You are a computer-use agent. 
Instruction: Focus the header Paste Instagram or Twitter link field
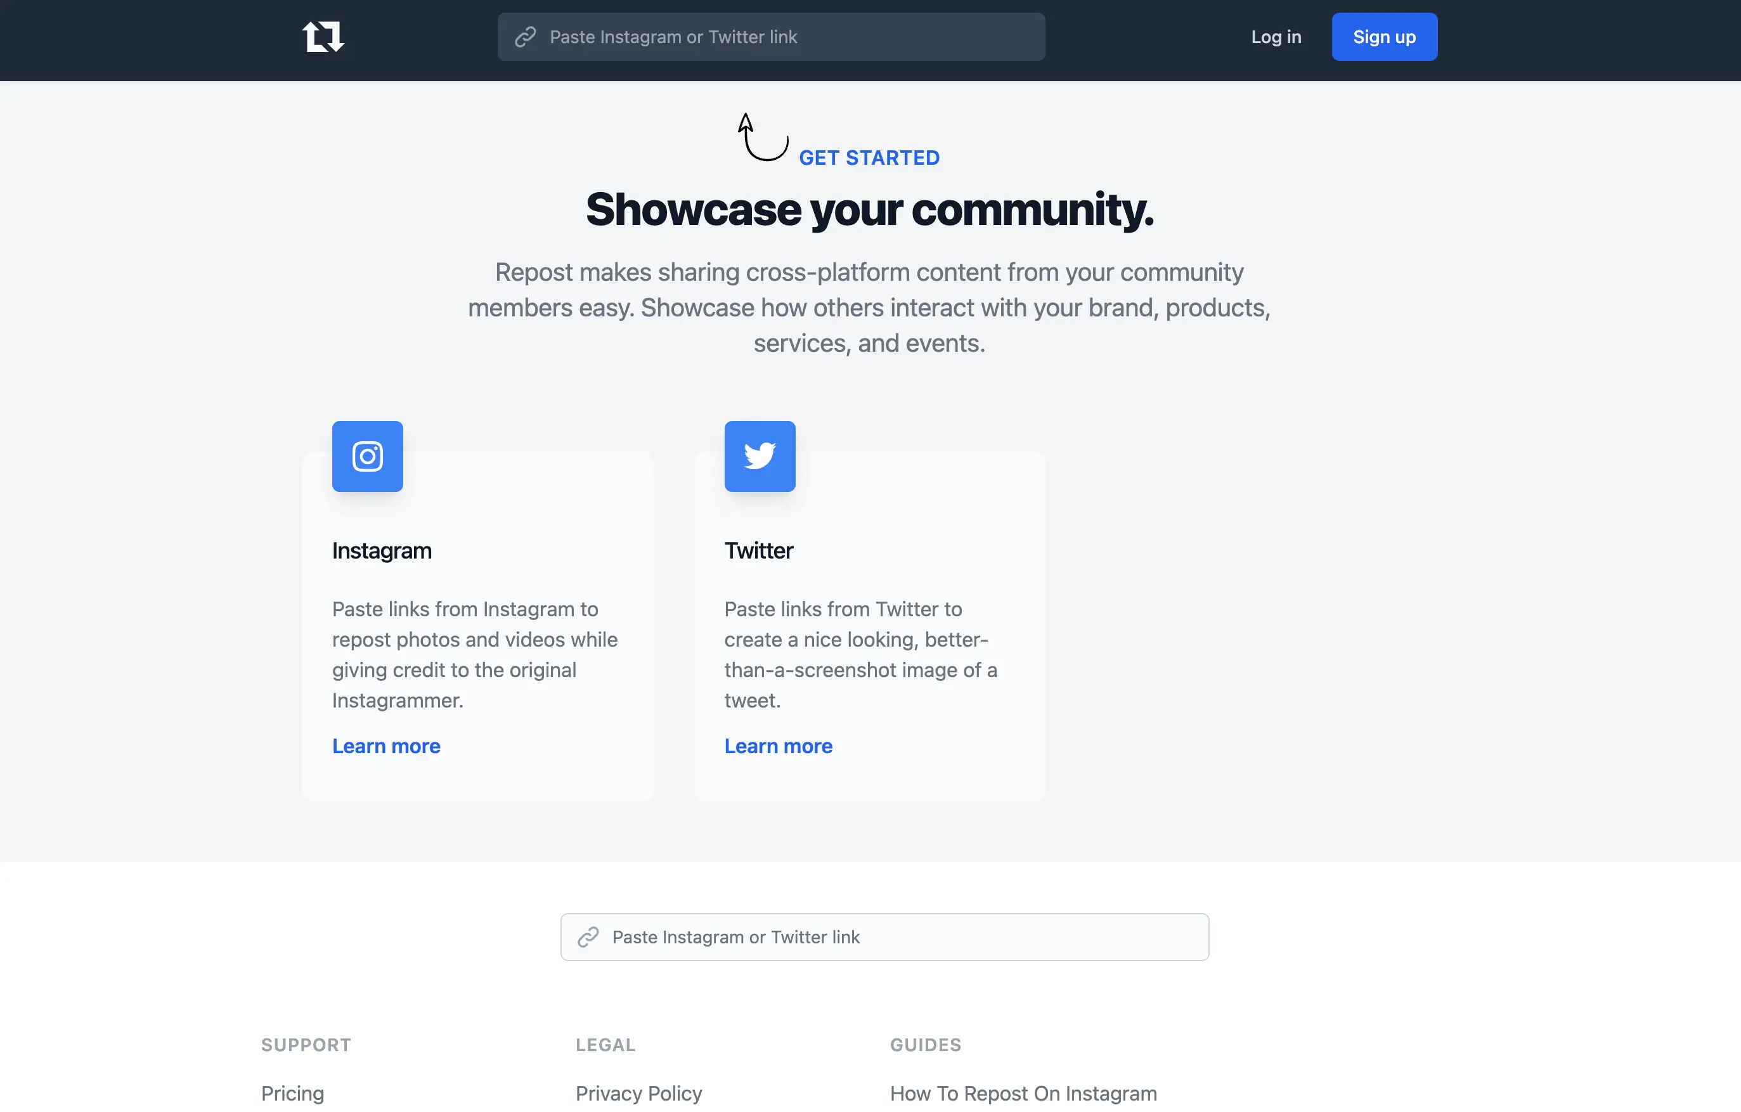coord(771,37)
